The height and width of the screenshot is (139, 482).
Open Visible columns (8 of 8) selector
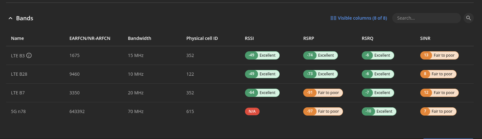359,18
